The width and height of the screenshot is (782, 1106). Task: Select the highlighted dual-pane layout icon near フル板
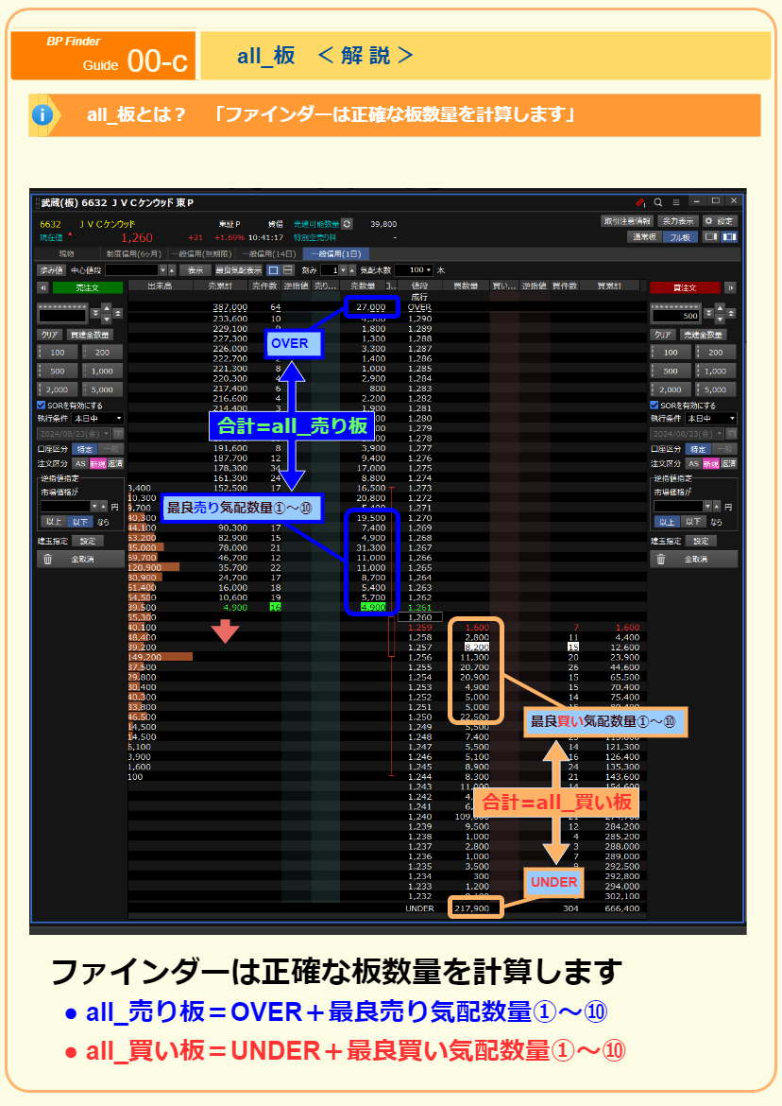pyautogui.click(x=729, y=238)
